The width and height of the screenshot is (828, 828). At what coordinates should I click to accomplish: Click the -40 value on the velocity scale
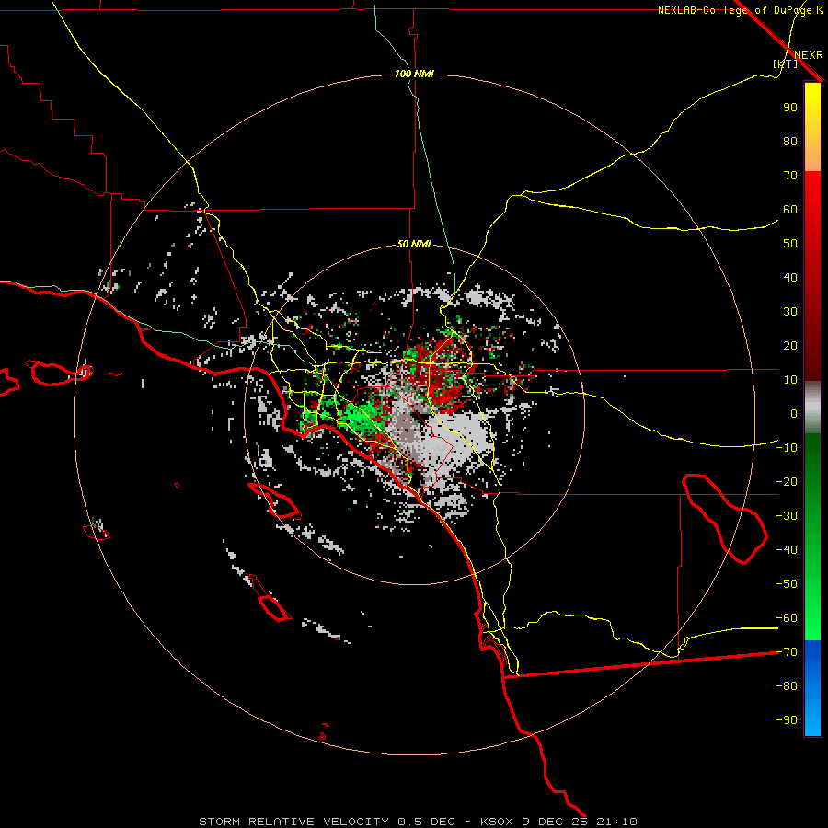787,550
